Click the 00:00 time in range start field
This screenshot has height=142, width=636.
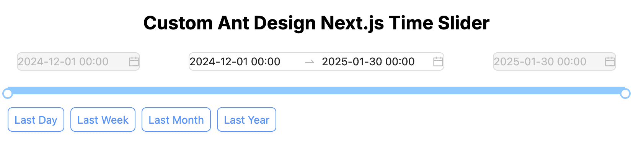coord(266,61)
